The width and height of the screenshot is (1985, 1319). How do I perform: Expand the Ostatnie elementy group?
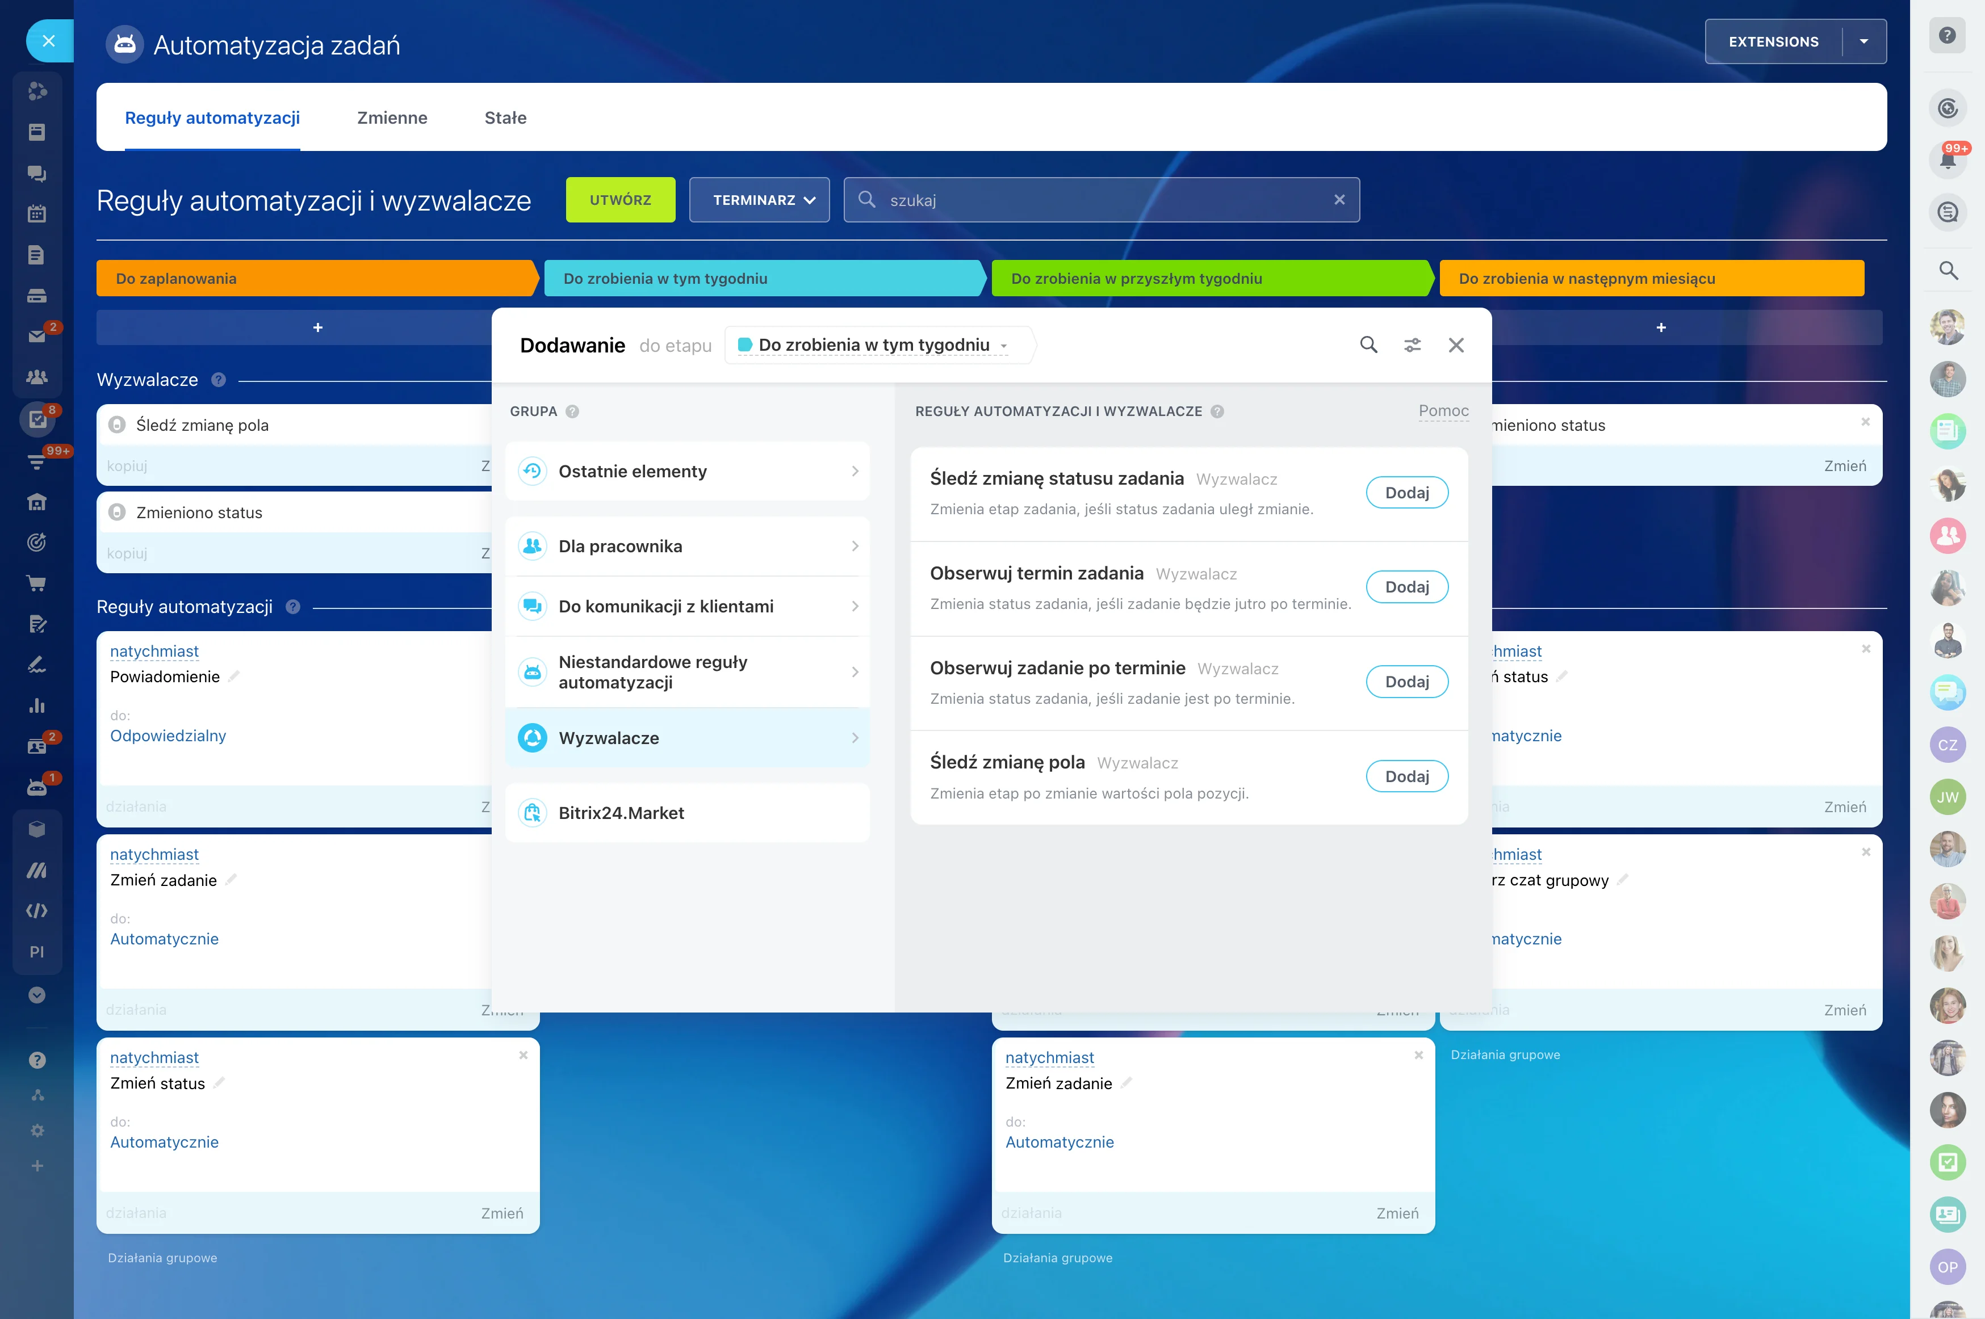coord(688,471)
